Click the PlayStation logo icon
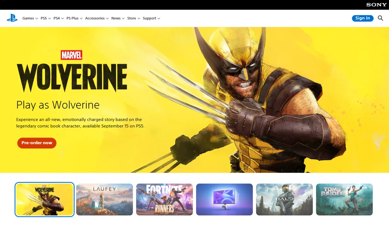389x243 pixels. point(12,18)
